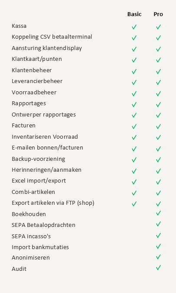Click the Basic checkmark for Export artikelen via FTP
The width and height of the screenshot is (176, 293).
point(134,204)
